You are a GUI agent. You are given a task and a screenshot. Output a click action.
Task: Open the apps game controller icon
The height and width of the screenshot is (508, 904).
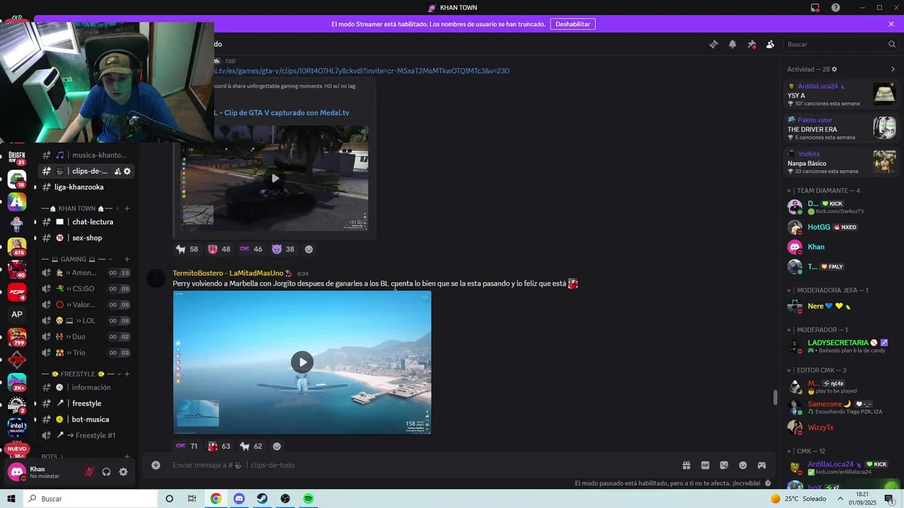tap(762, 465)
